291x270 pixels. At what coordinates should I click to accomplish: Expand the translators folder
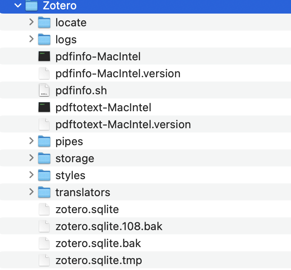coord(31,192)
